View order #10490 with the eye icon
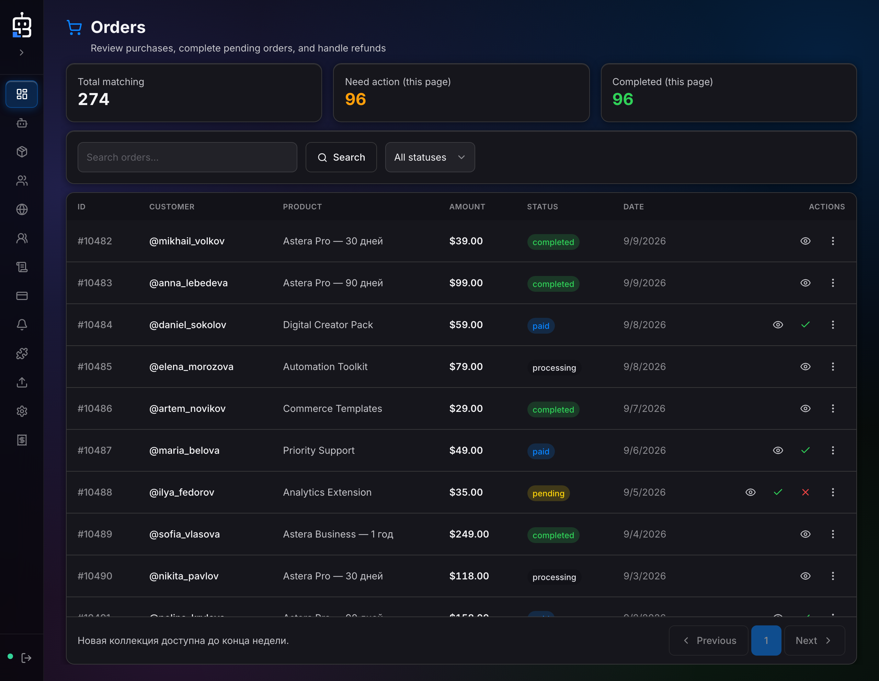Screen dimensions: 879x681 click(x=805, y=576)
